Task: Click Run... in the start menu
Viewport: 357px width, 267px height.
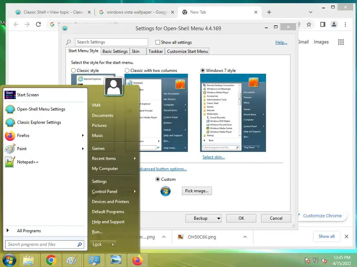Action: point(97,232)
